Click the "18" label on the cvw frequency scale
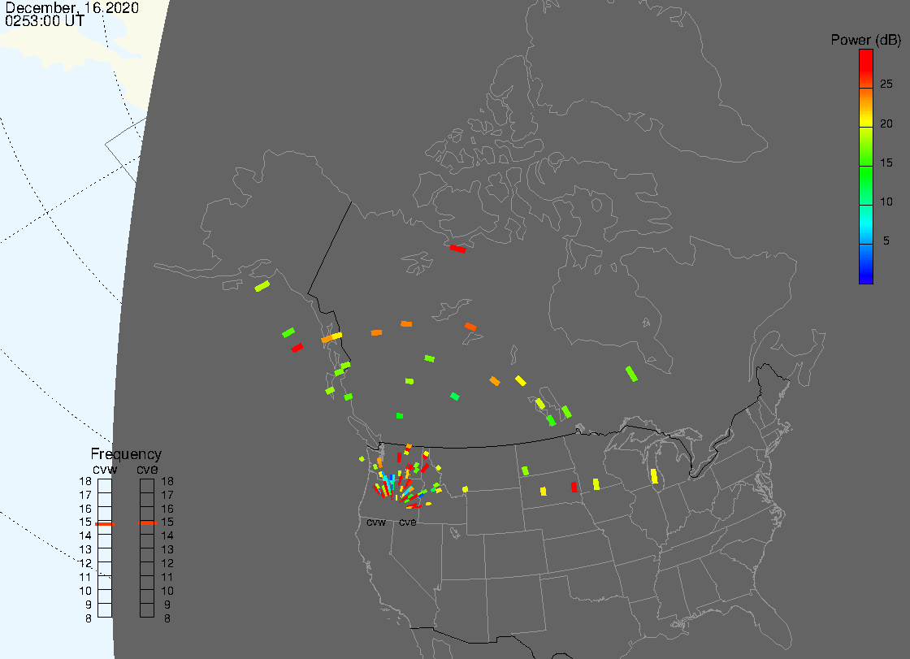Screen dimensions: 910x659 [85, 481]
